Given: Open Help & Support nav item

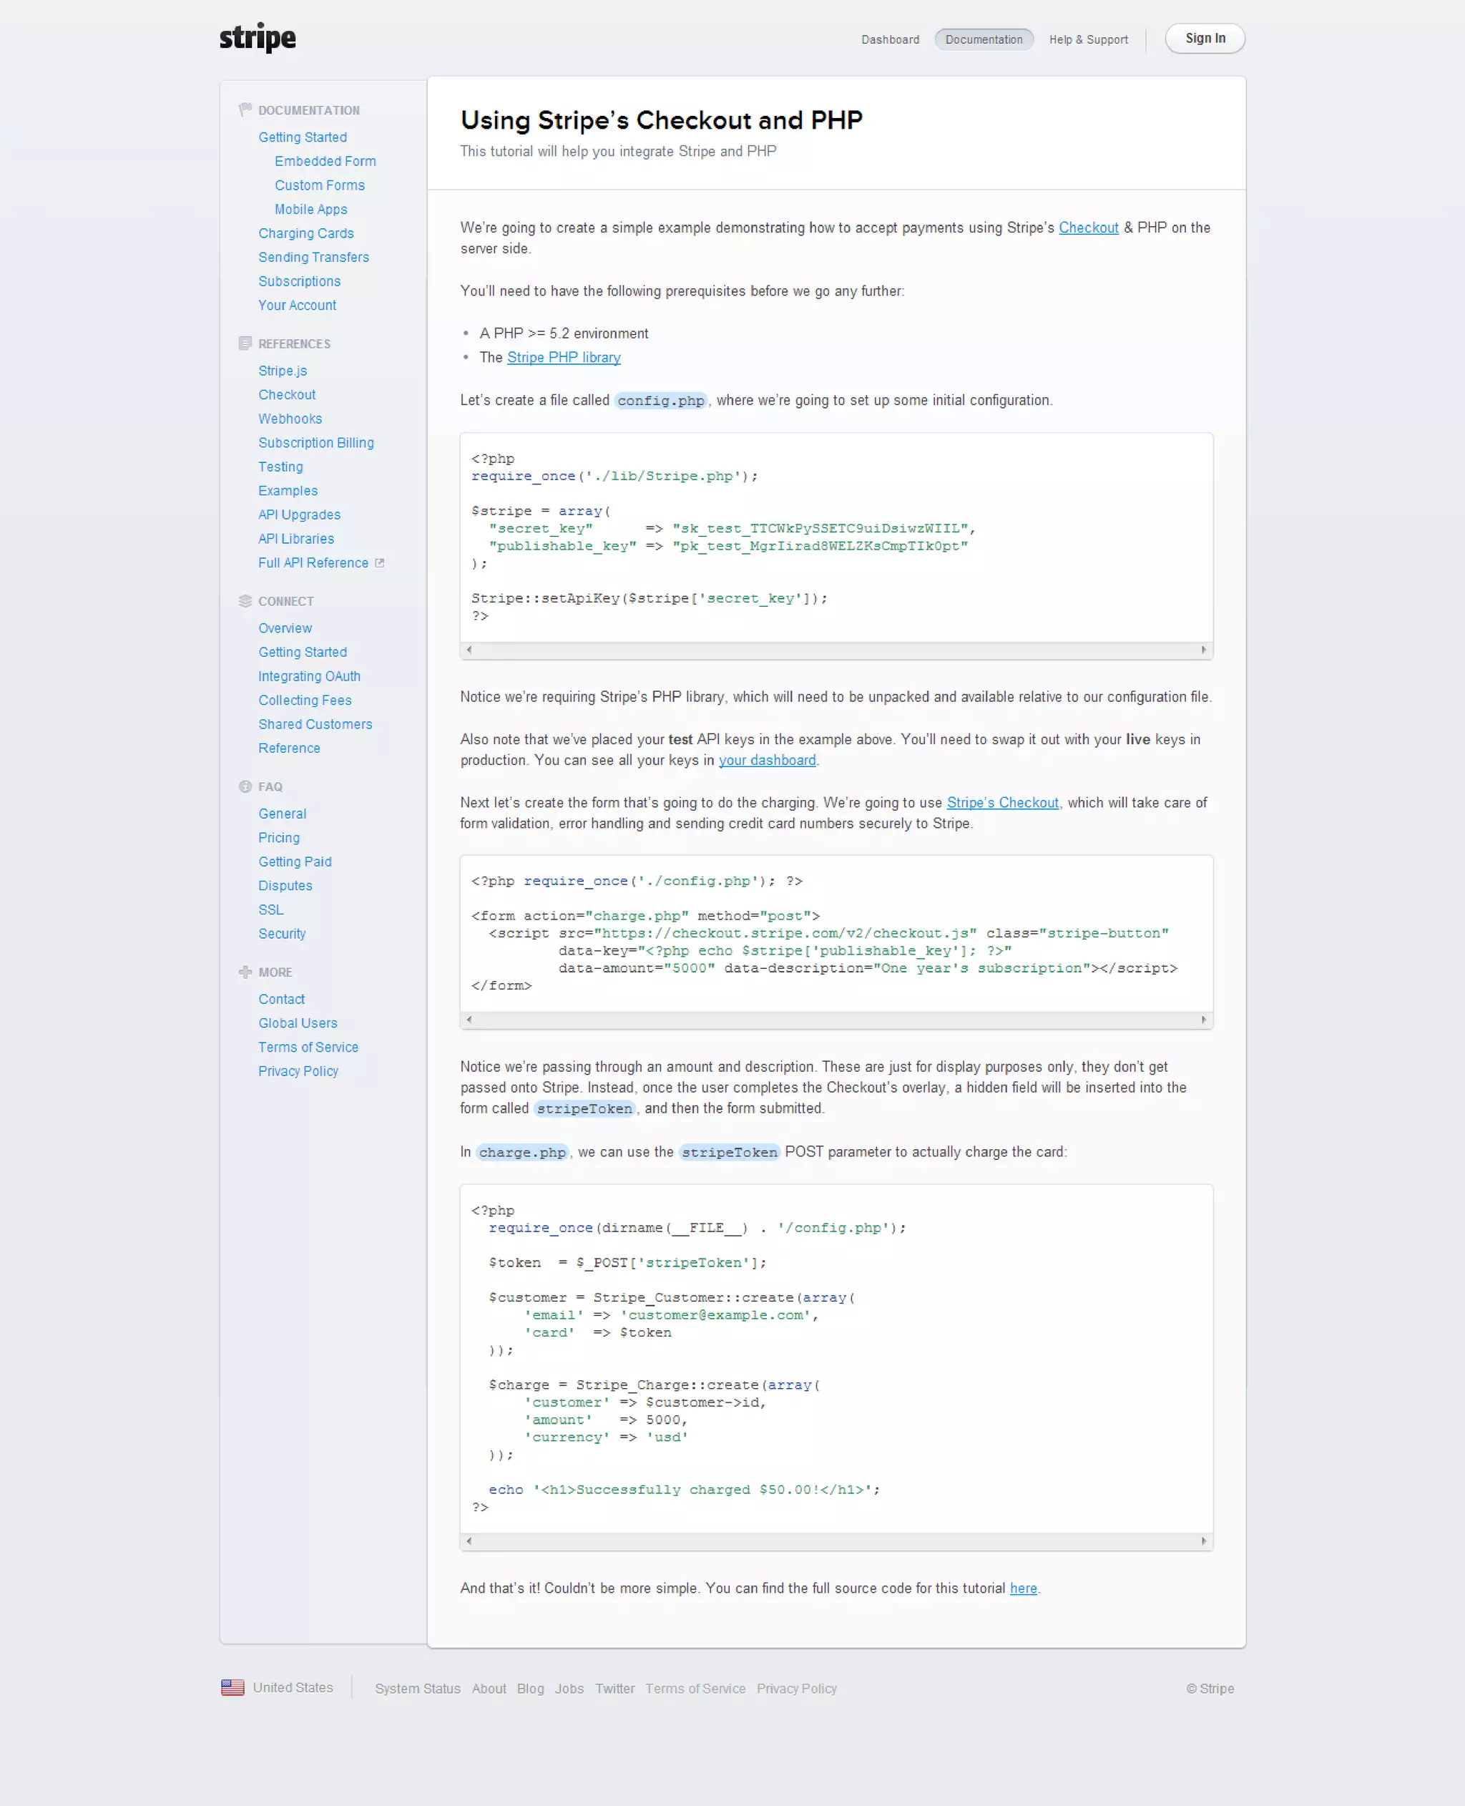Looking at the screenshot, I should 1089,39.
